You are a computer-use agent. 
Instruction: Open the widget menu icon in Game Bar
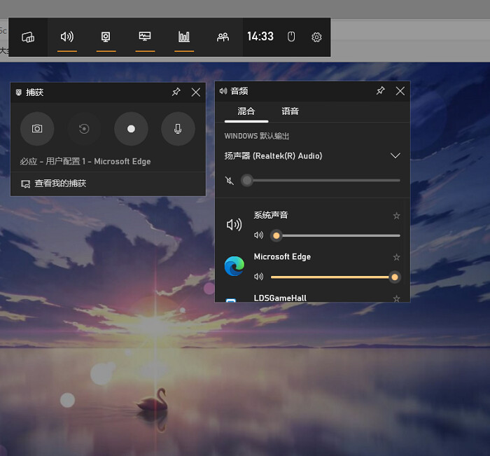28,37
